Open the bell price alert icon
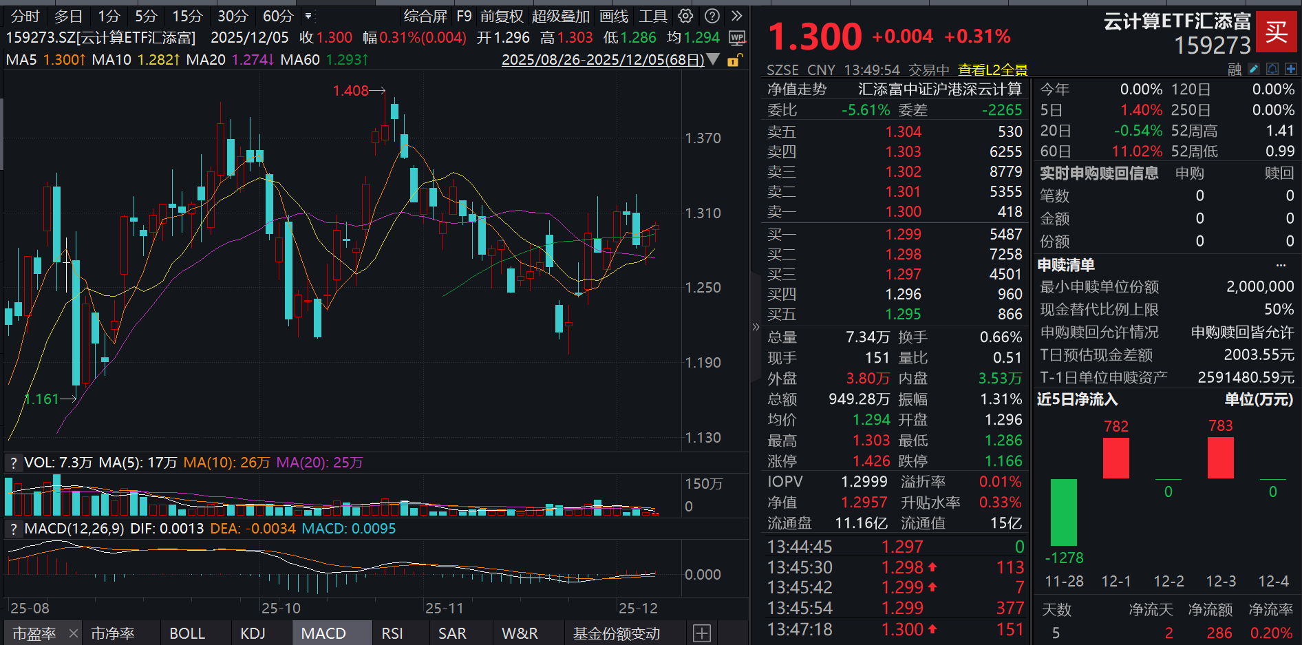The height and width of the screenshot is (645, 1302). pyautogui.click(x=1273, y=69)
